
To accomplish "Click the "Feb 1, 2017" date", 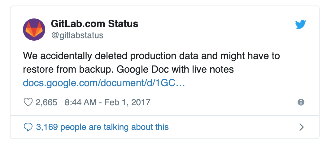I will [127, 102].
